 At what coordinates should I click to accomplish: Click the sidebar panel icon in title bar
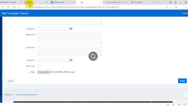(x=170, y=2)
